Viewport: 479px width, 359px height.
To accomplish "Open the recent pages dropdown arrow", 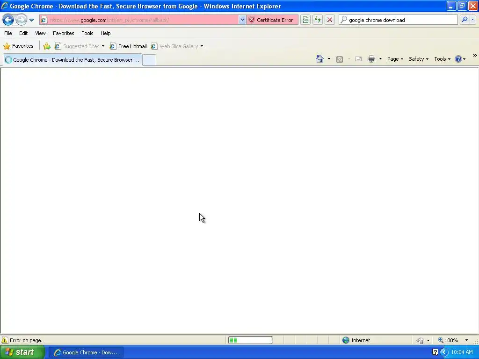I will [31, 20].
